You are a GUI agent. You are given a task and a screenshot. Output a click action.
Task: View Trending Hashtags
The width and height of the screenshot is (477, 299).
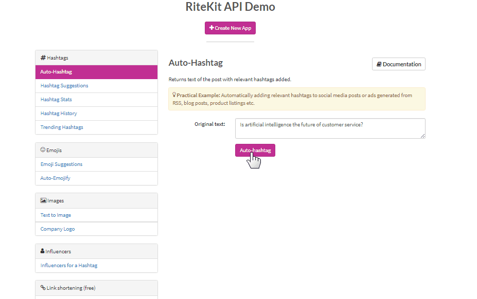tap(62, 127)
